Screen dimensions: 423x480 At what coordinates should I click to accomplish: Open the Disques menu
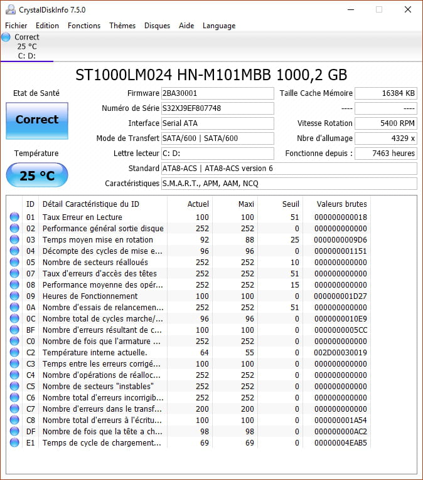pyautogui.click(x=157, y=26)
